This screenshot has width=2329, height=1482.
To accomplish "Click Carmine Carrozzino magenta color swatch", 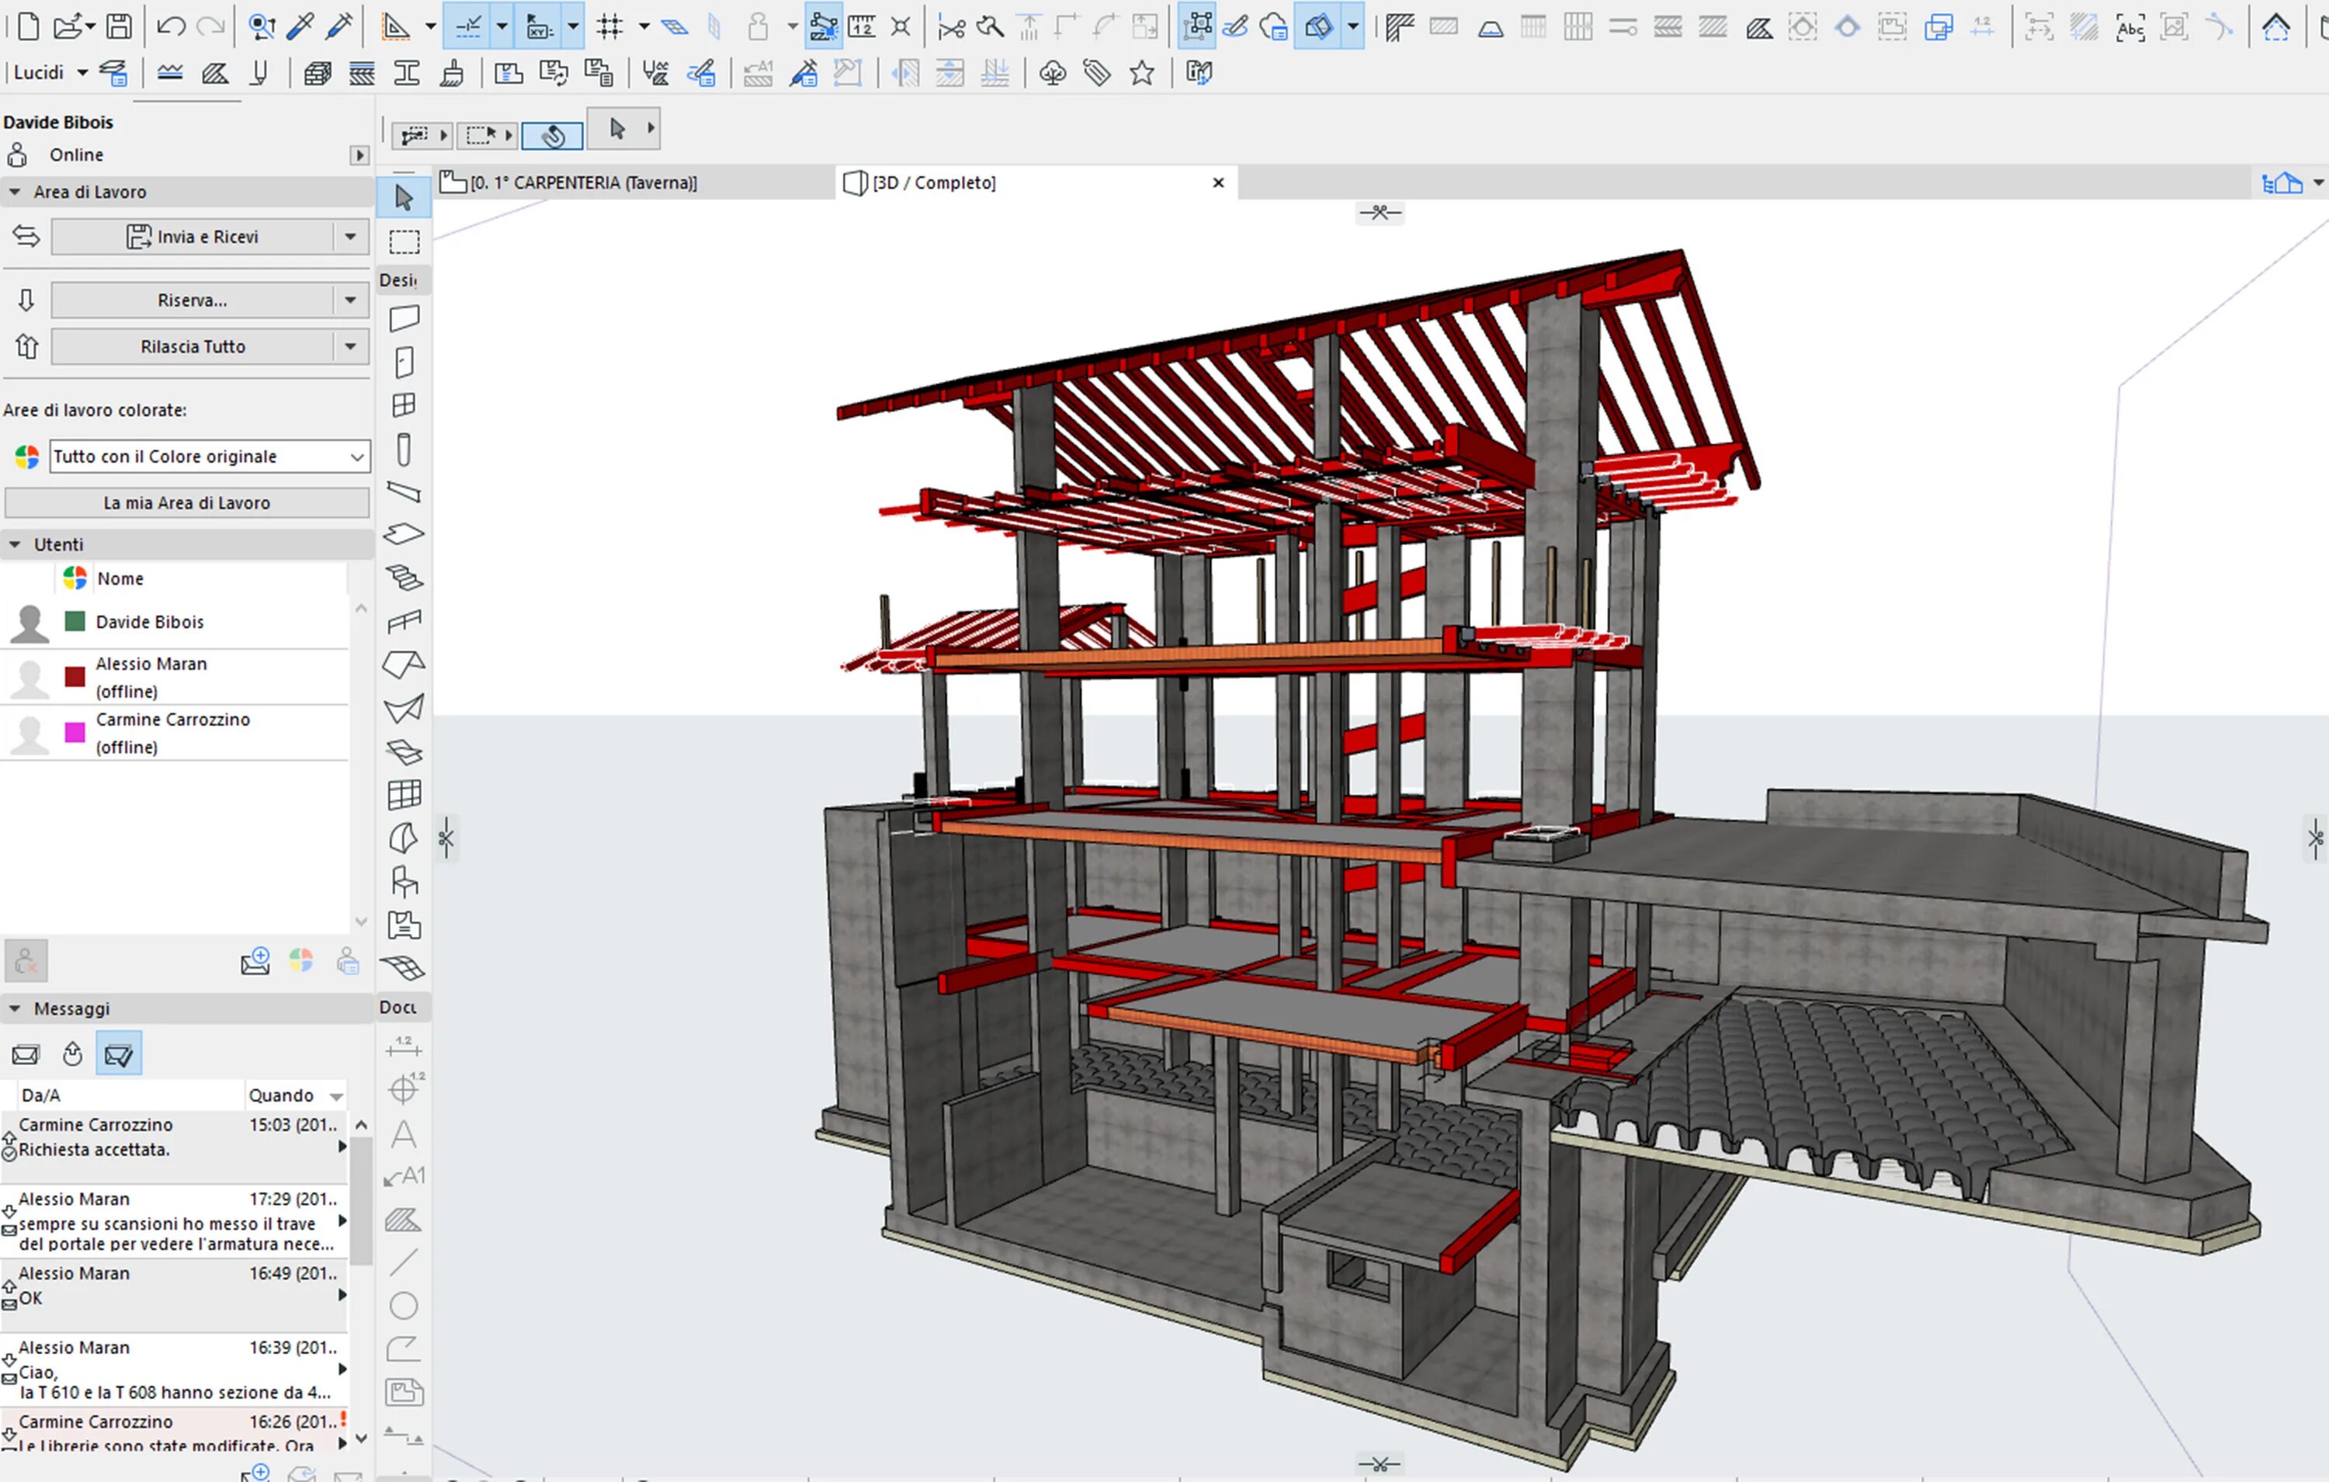I will coord(75,732).
